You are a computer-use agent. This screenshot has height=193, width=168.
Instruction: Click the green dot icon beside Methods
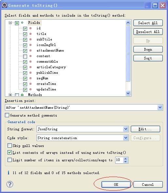point(22,95)
